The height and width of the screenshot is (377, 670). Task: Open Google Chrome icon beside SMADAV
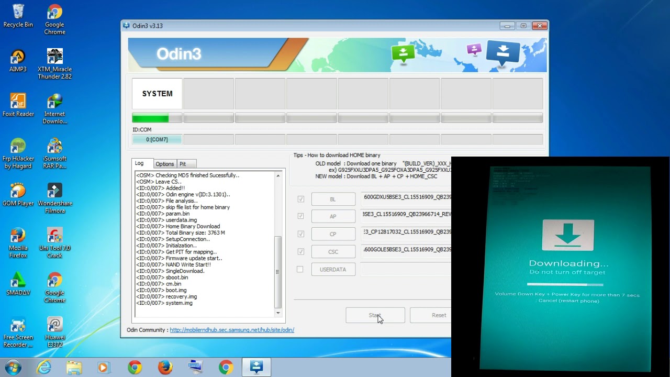tap(54, 287)
